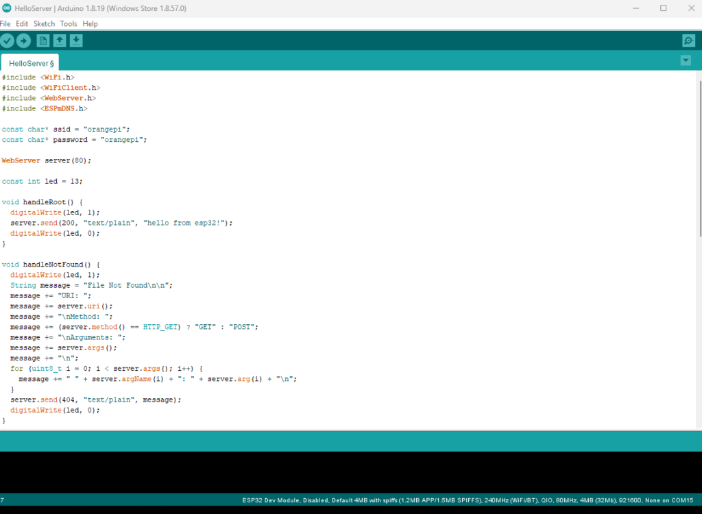The image size is (702, 514).
Task: Open the Sketch menu
Action: [x=44, y=24]
